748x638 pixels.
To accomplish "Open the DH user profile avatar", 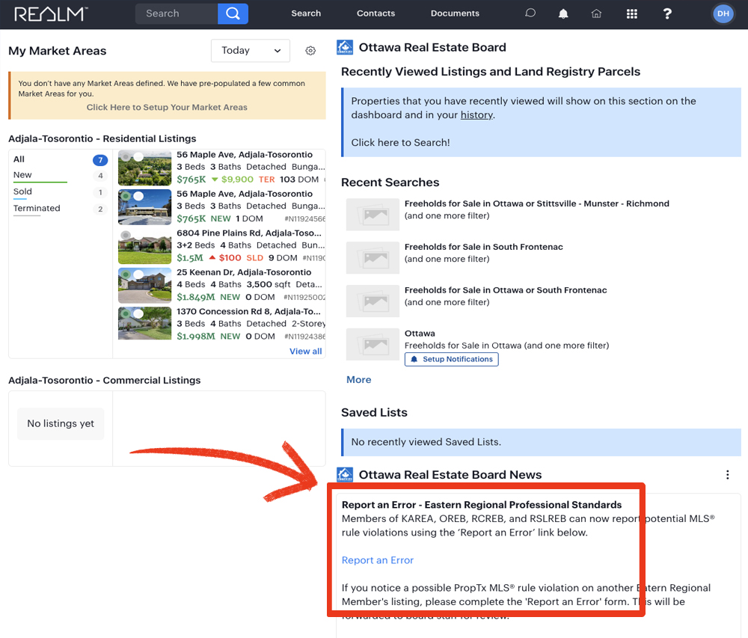I will coord(723,13).
